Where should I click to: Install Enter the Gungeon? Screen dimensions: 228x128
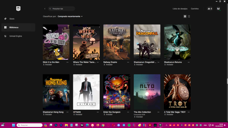(108, 114)
